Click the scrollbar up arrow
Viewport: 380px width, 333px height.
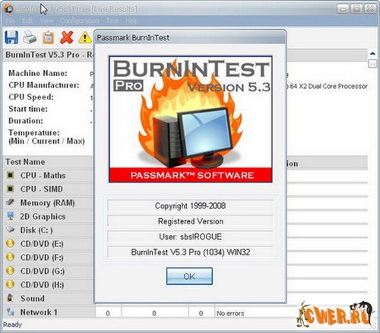pyautogui.click(x=372, y=53)
